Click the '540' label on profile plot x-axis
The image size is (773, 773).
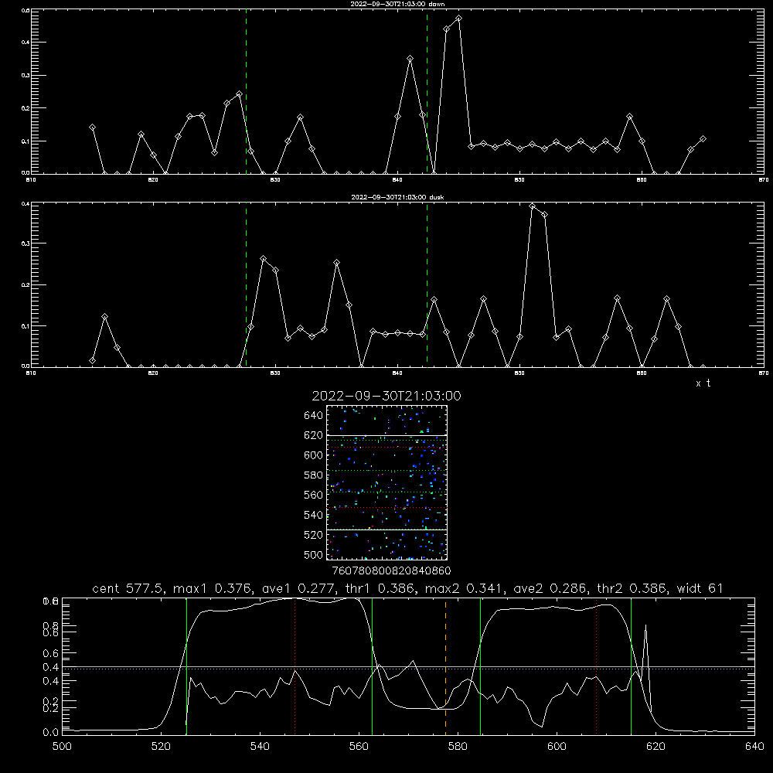(260, 747)
